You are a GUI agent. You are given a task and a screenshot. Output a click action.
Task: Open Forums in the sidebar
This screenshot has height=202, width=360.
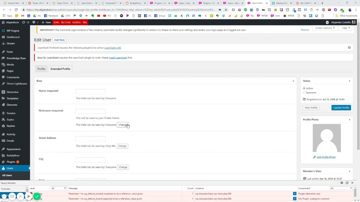point(11,113)
